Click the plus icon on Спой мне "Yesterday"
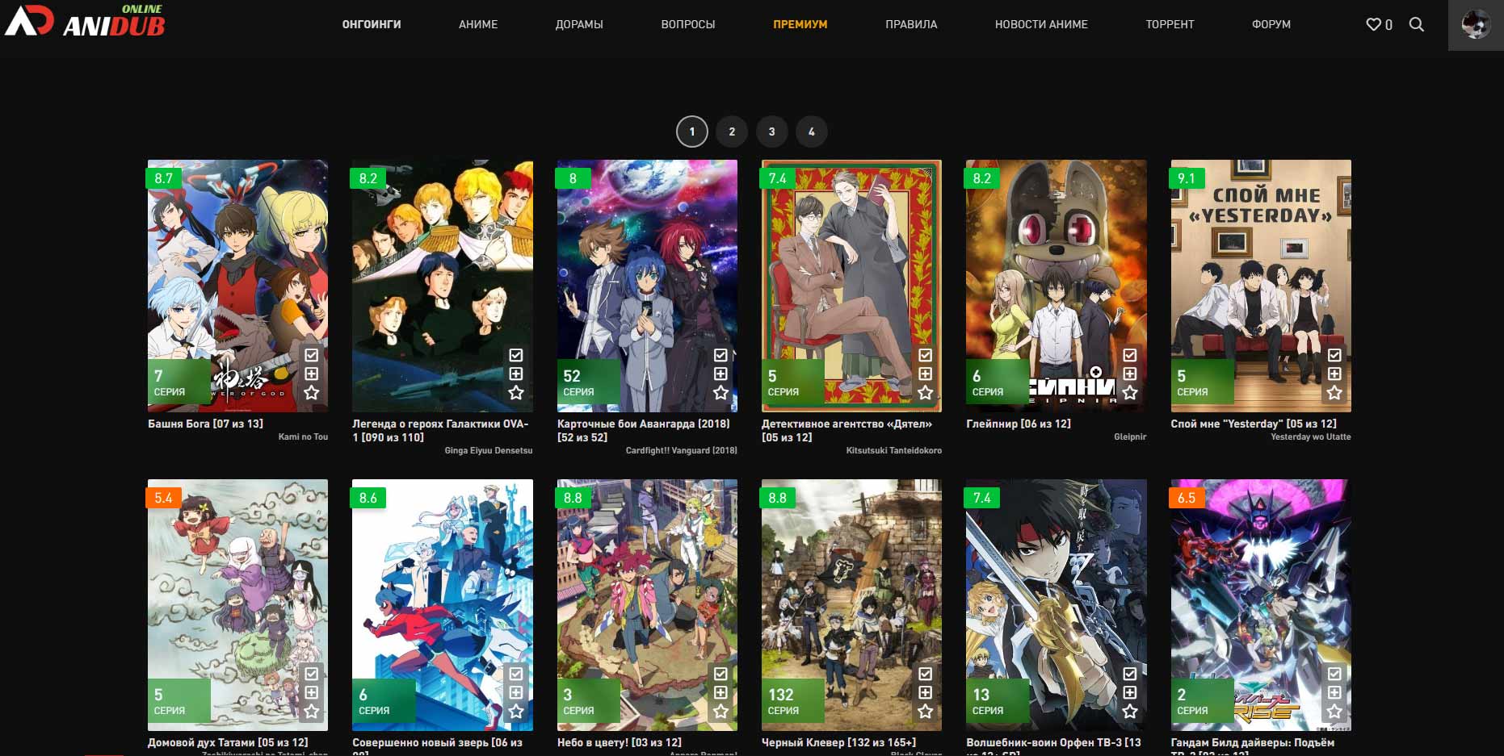This screenshot has width=1504, height=756. click(x=1334, y=374)
